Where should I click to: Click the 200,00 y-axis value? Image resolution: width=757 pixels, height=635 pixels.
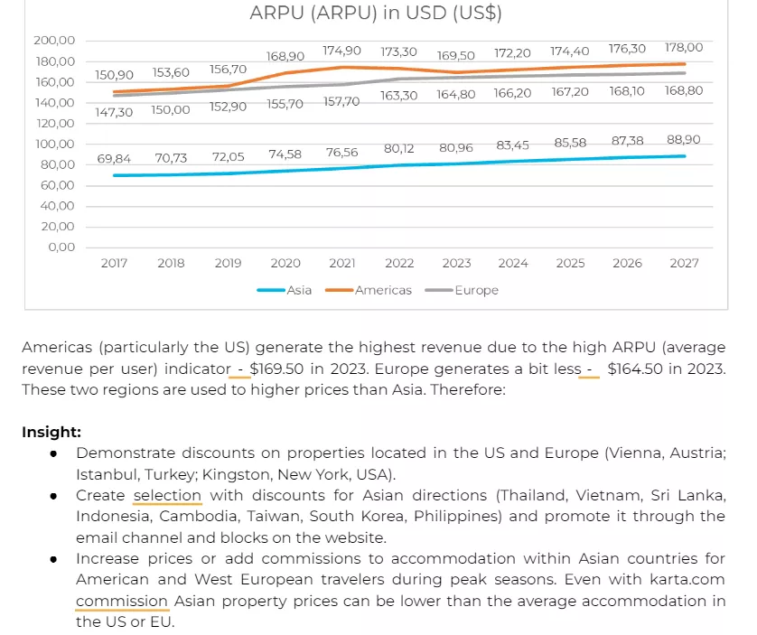click(54, 41)
